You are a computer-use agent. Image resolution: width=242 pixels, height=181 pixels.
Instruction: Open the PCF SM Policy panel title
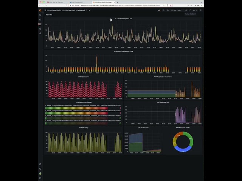click(x=84, y=128)
